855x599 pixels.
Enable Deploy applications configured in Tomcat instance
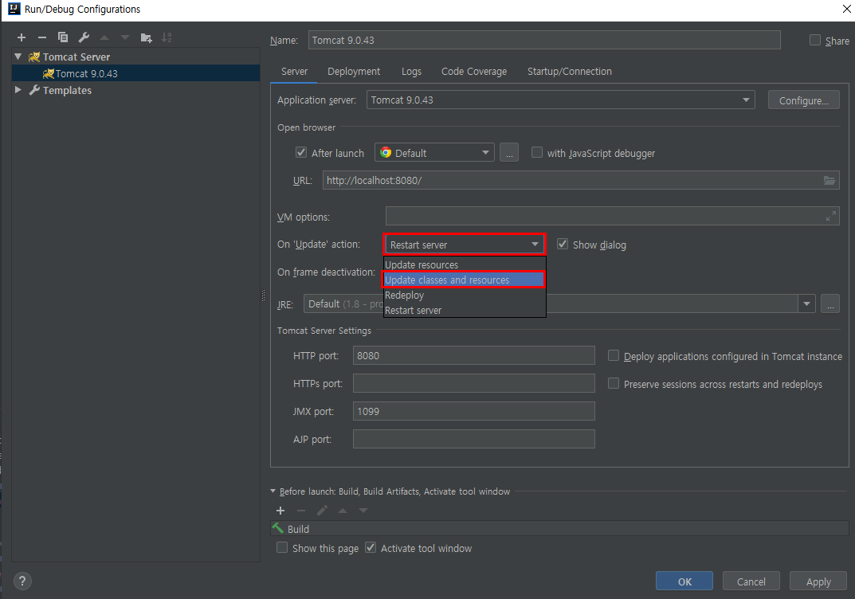614,356
